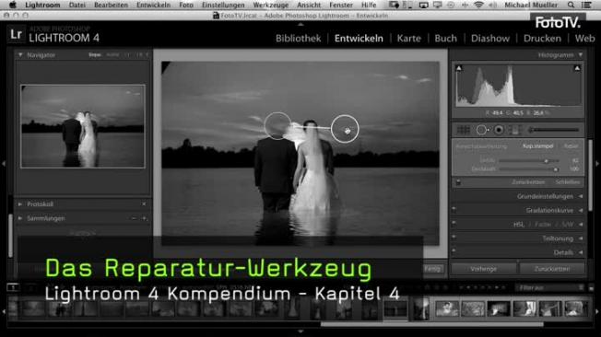The height and width of the screenshot is (337, 601).
Task: Toggle Gradationskurve panel on/off switch
Action: (454, 210)
